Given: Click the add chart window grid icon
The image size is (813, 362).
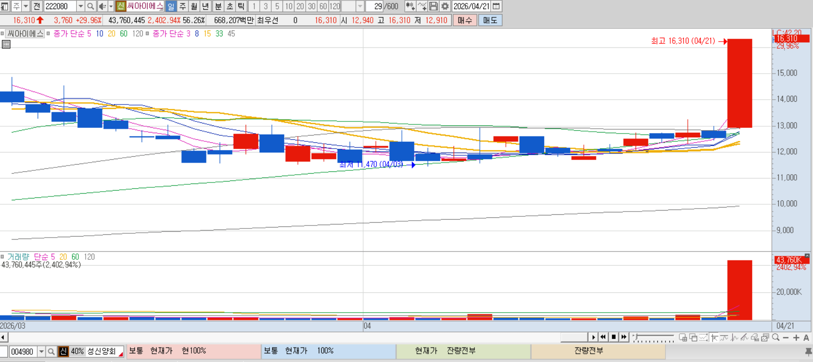Looking at the screenshot, I should (683, 337).
